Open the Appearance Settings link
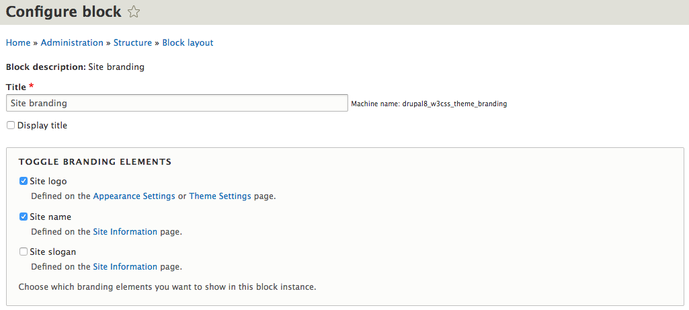689x310 pixels. point(134,196)
